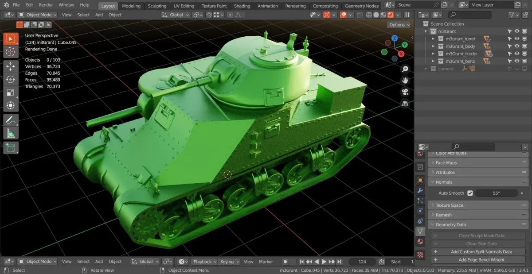Activate the 3D Cursor tool

[x=11, y=52]
